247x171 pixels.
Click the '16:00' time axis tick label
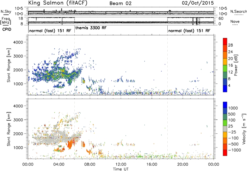tap(152, 165)
